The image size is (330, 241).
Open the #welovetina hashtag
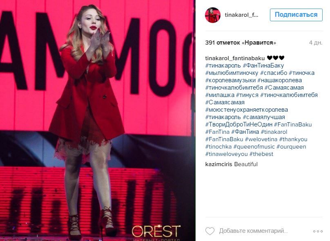(261, 140)
